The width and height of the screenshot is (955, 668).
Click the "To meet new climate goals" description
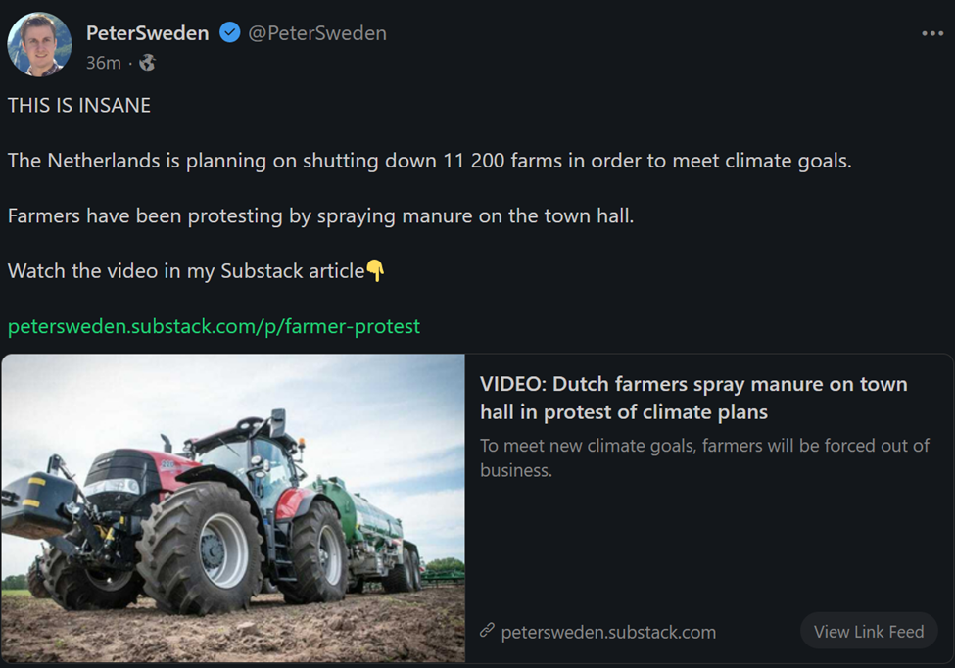tap(704, 457)
